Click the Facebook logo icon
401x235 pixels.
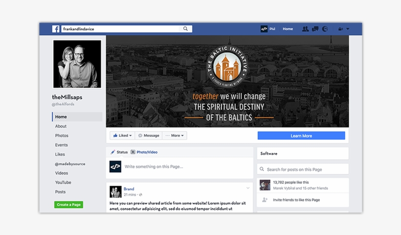tap(56, 29)
